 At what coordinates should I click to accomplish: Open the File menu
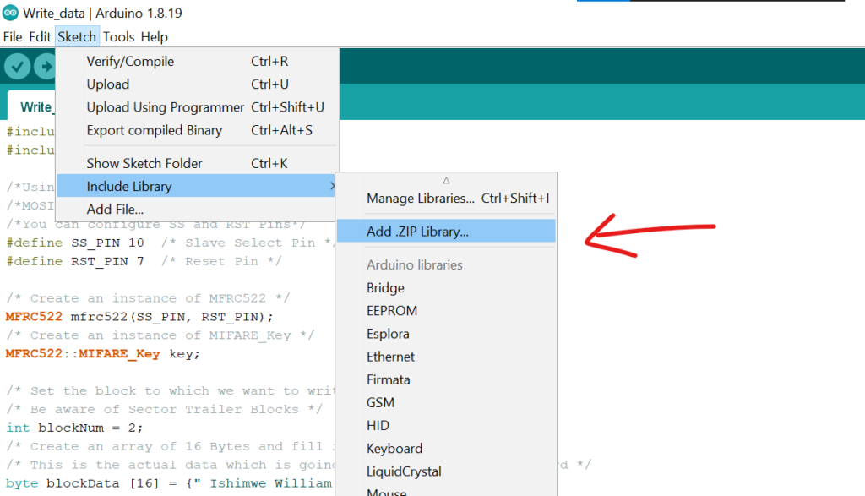click(13, 37)
